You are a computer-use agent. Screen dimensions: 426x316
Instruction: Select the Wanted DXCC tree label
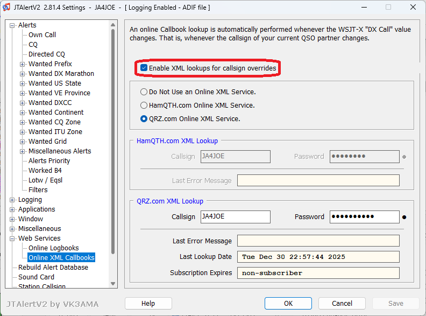50,102
